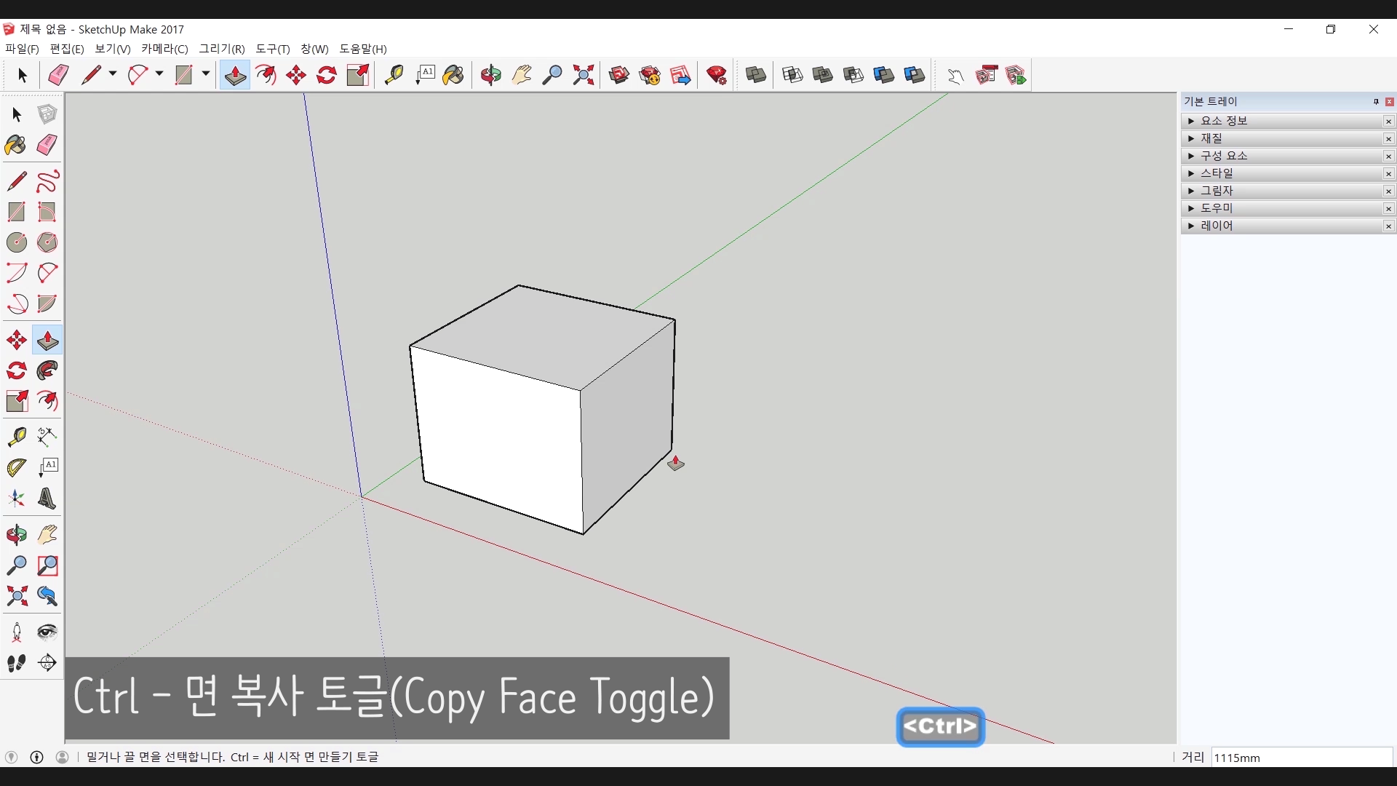The height and width of the screenshot is (786, 1397).
Task: Open the line tool dropdown arrow
Action: [113, 74]
